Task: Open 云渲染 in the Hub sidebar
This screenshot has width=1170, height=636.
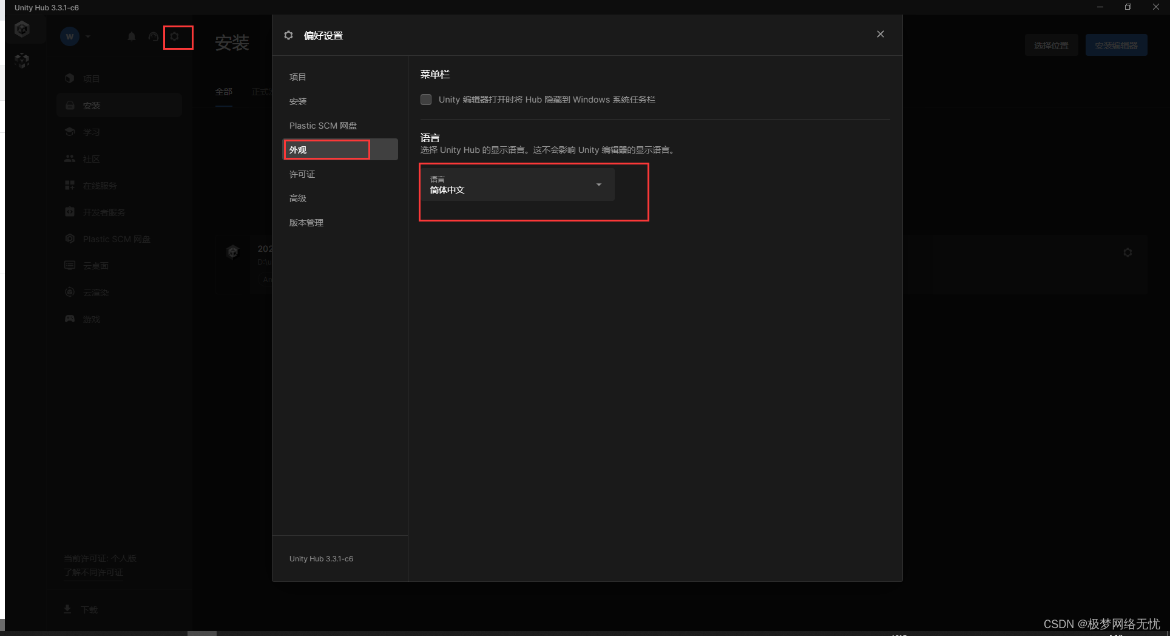Action: tap(119, 292)
